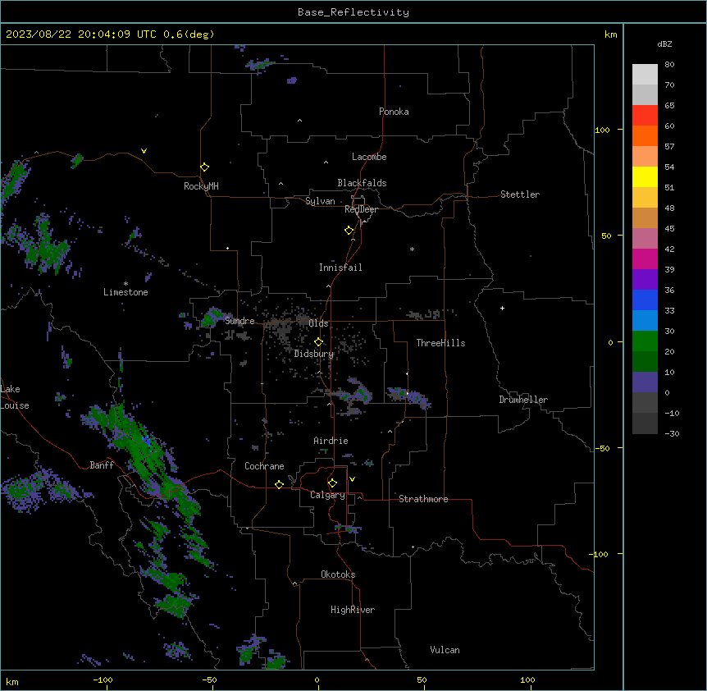Image resolution: width=707 pixels, height=691 pixels.
Task: Pick the red 60-65 dBZ legend swatch
Action: (645, 116)
